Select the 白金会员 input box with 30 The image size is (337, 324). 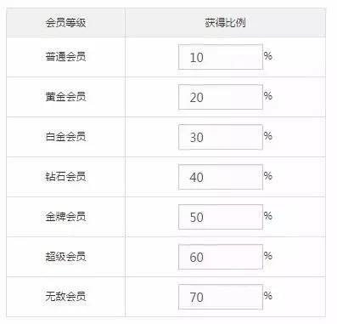click(x=221, y=137)
